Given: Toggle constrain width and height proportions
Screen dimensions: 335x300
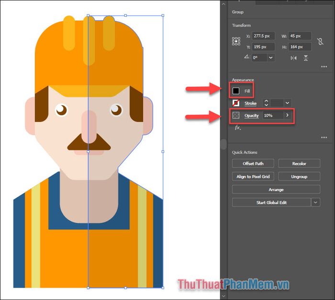Looking at the screenshot, I should pos(320,42).
